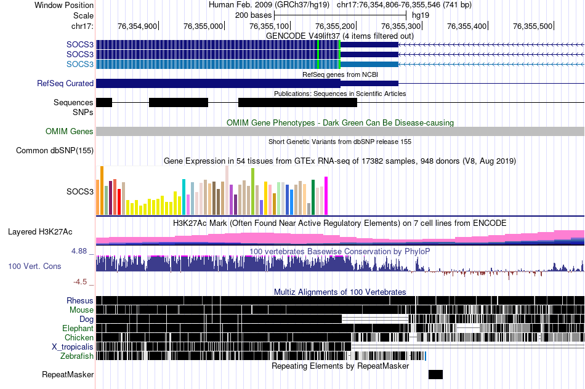Open the RefSeq Curated track label
585x389 pixels.
coord(65,83)
